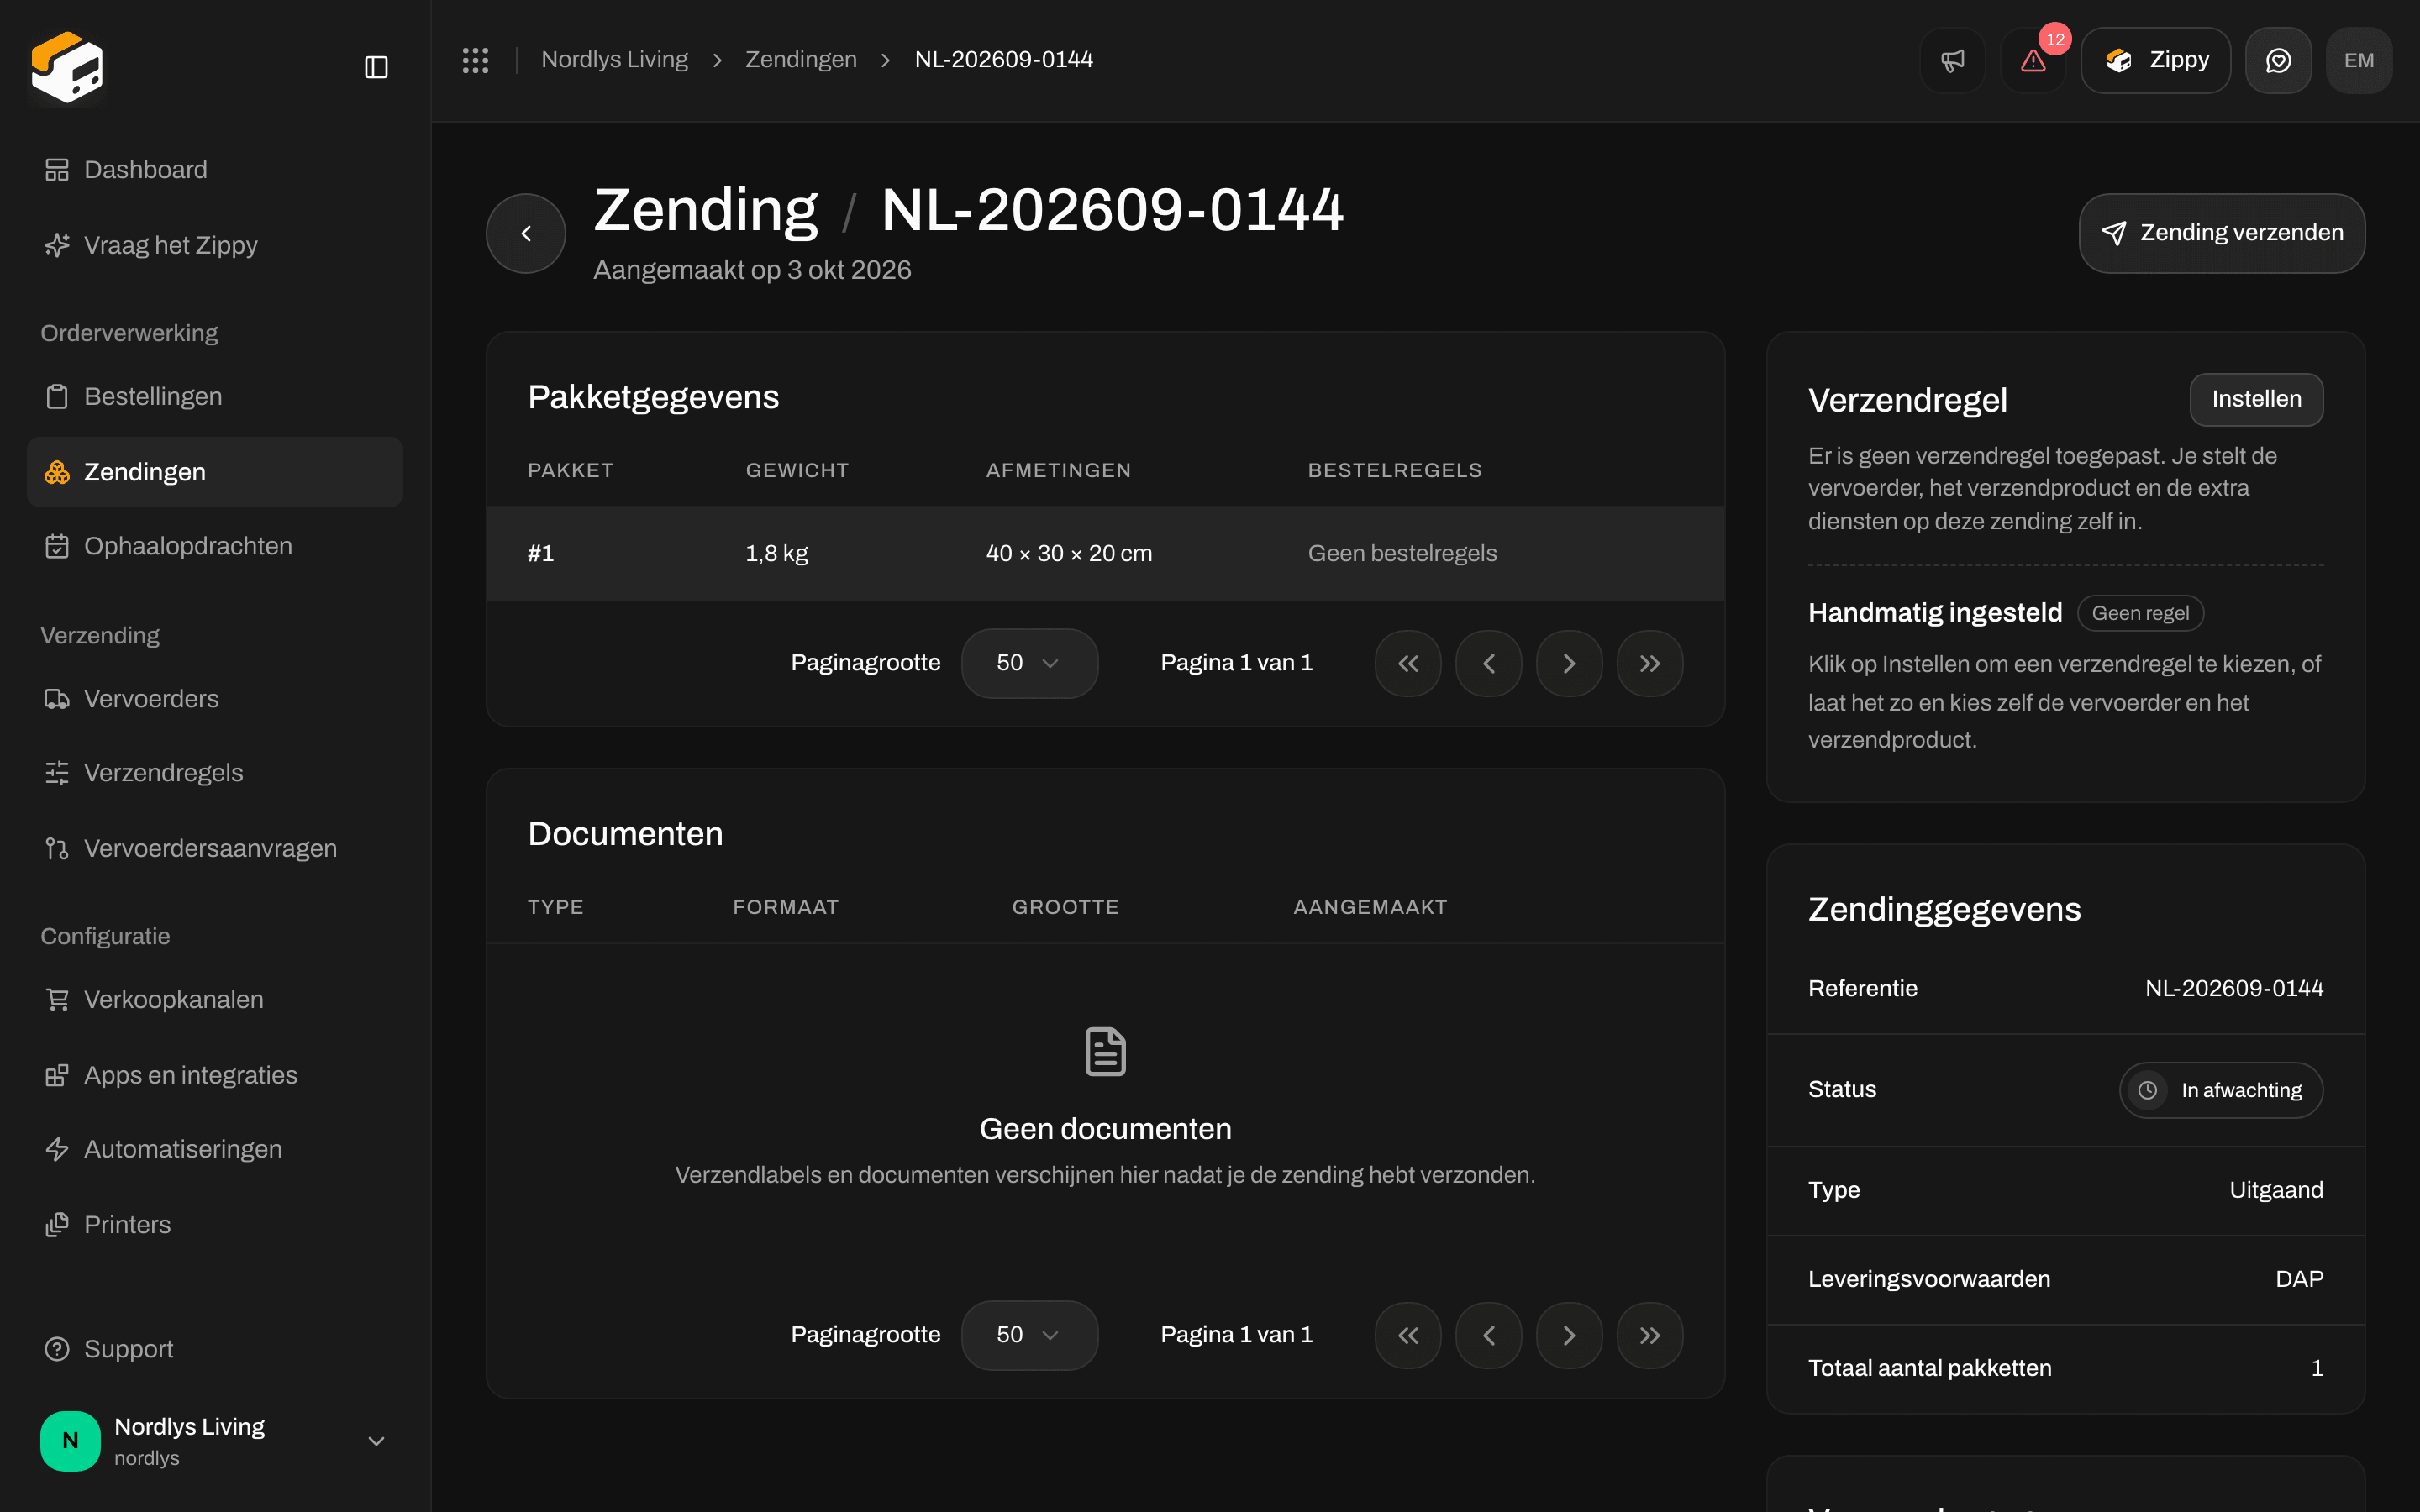The image size is (2420, 1512).
Task: Go back with the arrow beside Zending title
Action: [x=526, y=233]
